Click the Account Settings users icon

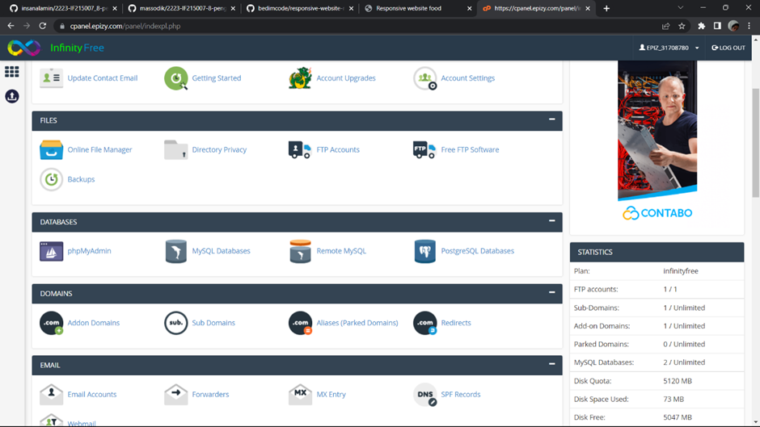tap(424, 78)
